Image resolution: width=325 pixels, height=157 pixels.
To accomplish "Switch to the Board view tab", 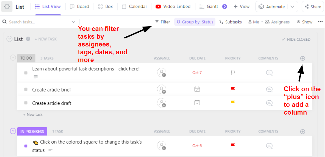I will pos(79,7).
